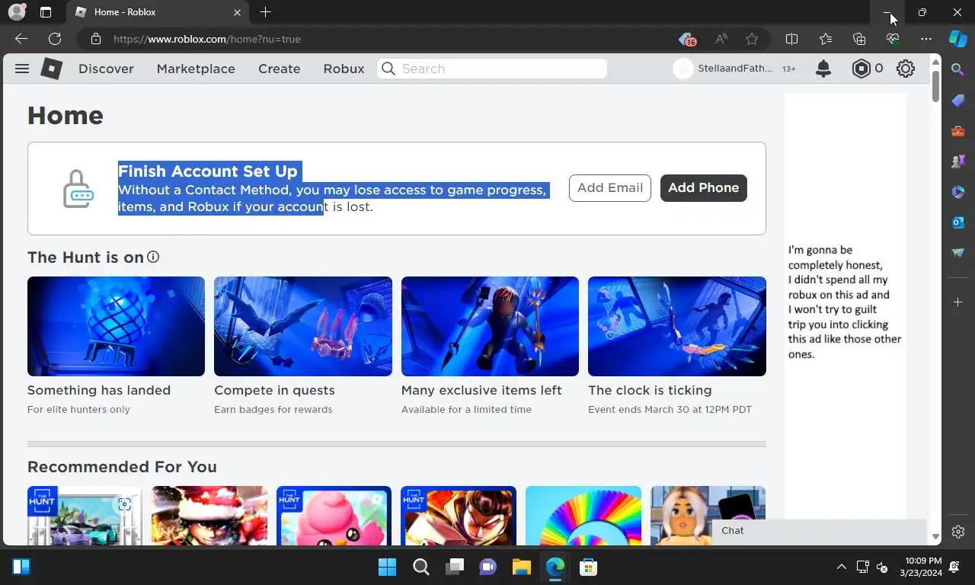This screenshot has height=585, width=975.
Task: Open the Something has landed thumbnail
Action: pos(116,326)
